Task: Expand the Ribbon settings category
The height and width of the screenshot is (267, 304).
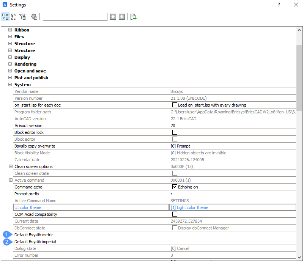Action: 10,30
